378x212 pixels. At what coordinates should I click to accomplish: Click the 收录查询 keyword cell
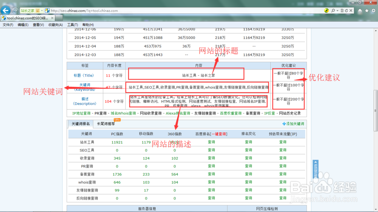click(x=87, y=158)
